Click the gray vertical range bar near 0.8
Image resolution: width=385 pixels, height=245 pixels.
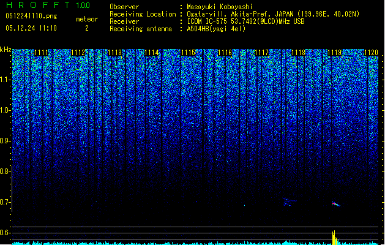pos(12,189)
